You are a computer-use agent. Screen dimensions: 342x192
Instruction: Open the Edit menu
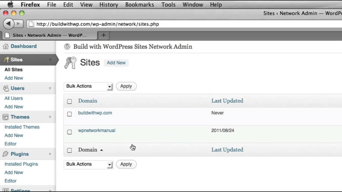(x=68, y=5)
